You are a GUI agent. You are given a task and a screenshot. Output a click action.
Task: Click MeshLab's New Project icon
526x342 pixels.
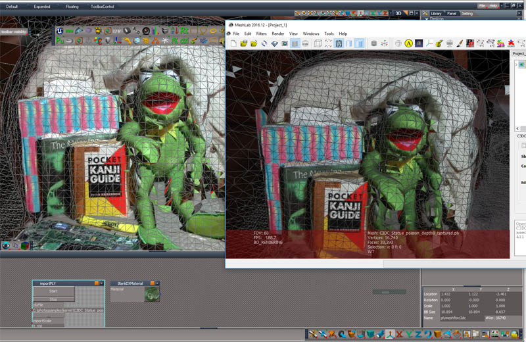click(x=233, y=43)
